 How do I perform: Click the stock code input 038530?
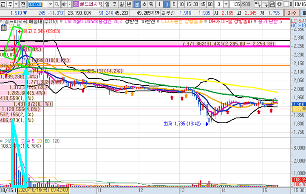click(x=38, y=4)
